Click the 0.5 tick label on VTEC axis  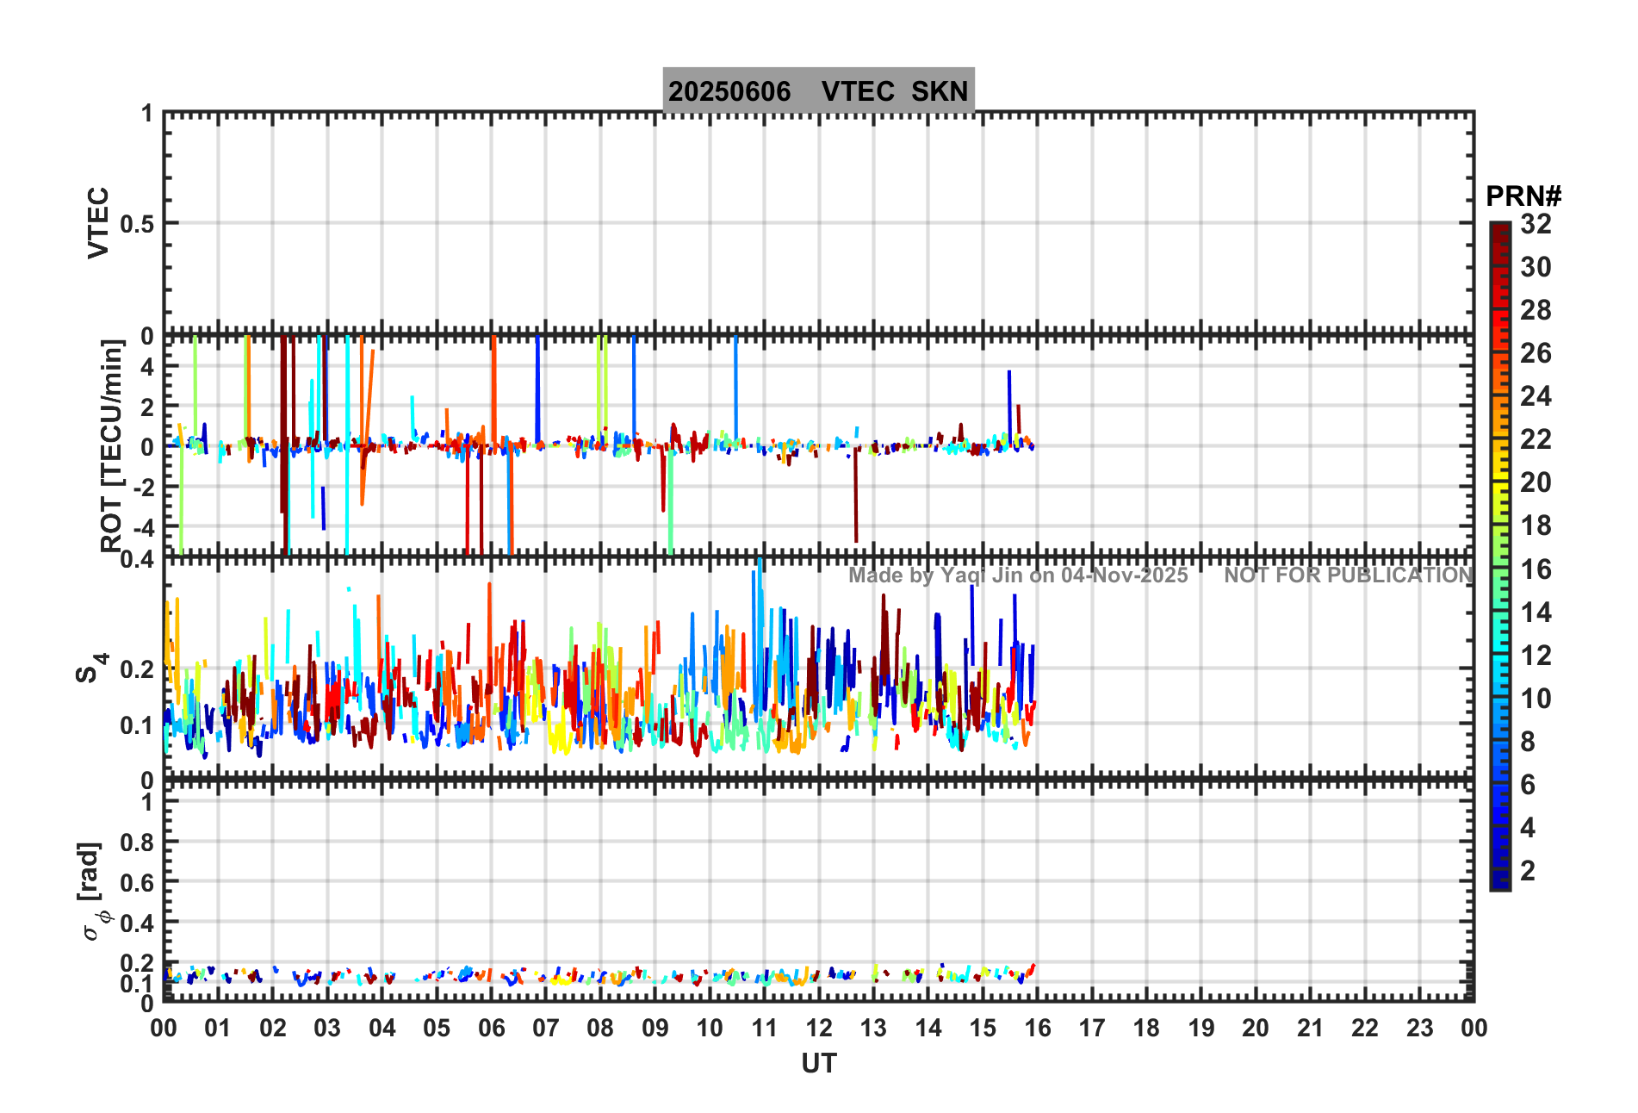pyautogui.click(x=137, y=224)
